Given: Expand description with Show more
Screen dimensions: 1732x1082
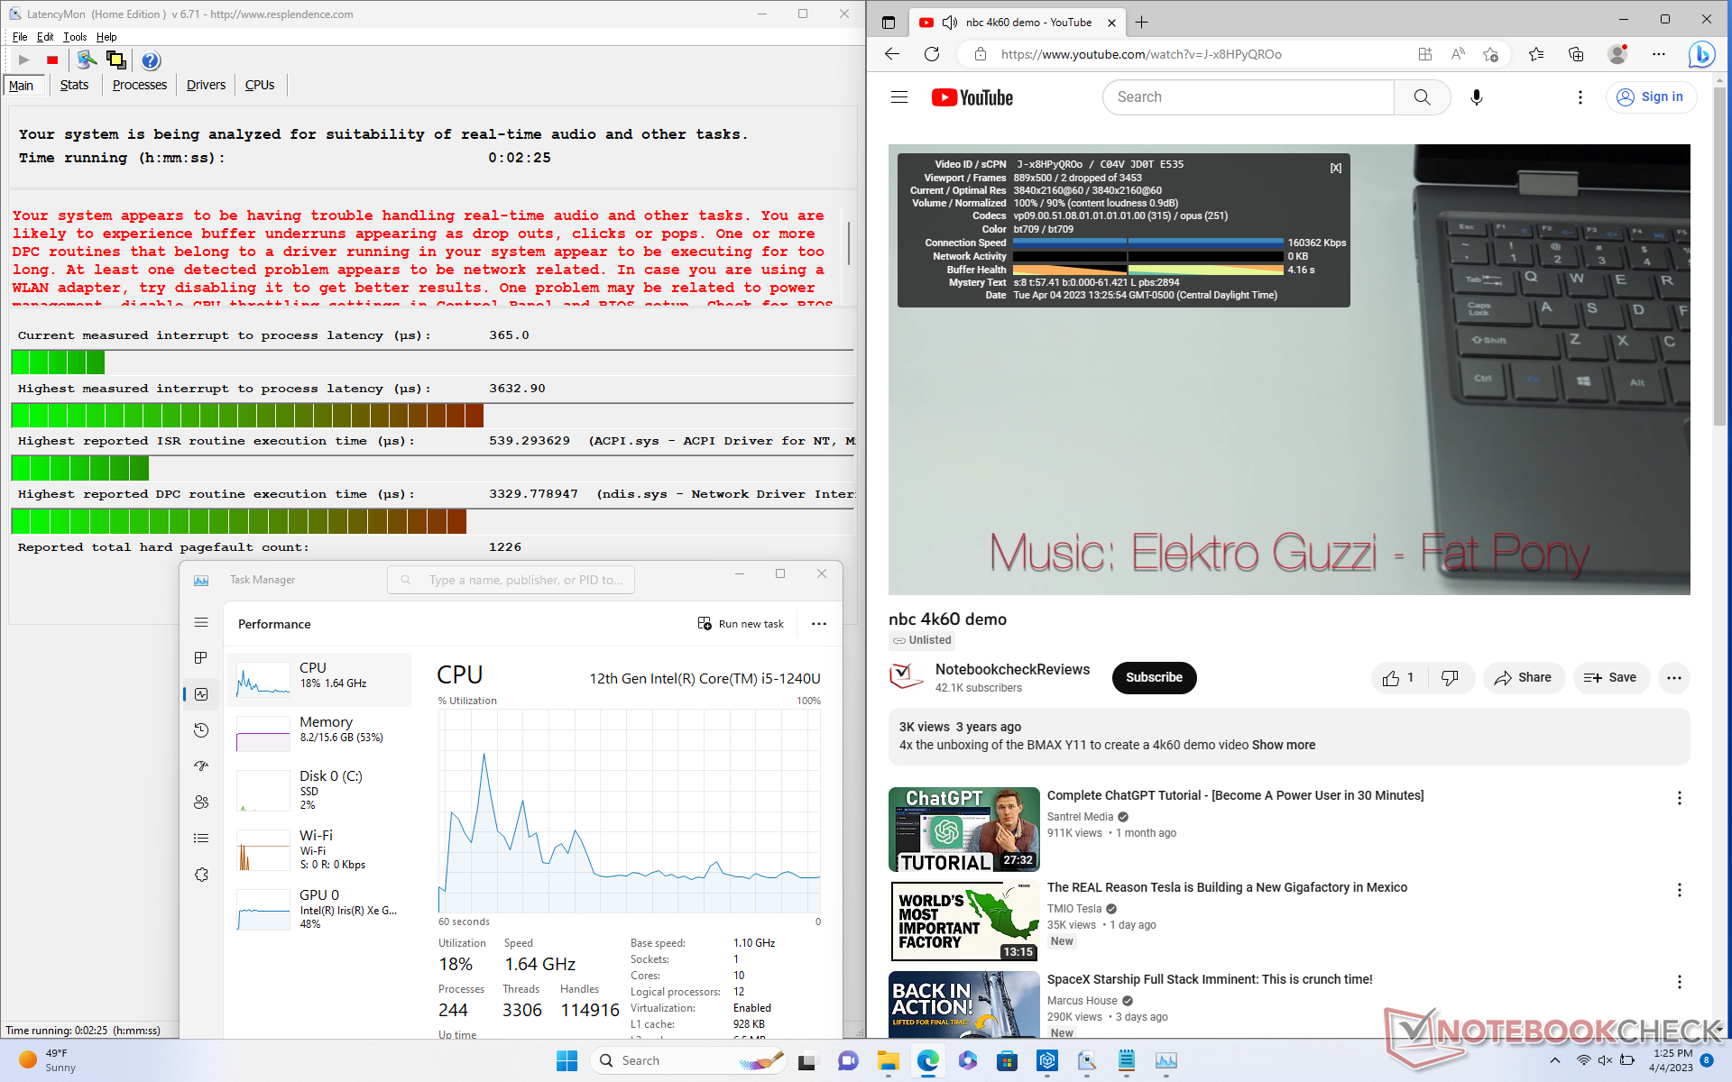Looking at the screenshot, I should pyautogui.click(x=1283, y=745).
